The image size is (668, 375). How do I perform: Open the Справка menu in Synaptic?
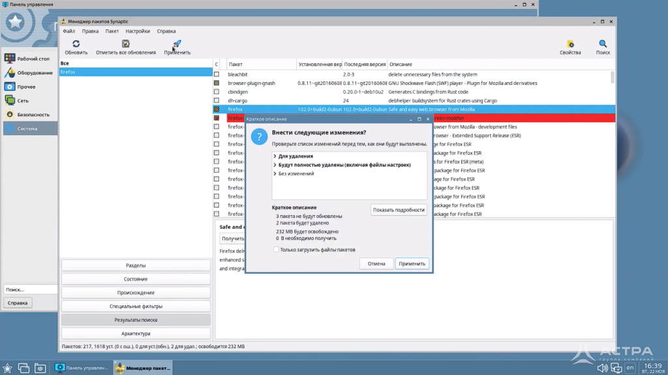point(166,31)
